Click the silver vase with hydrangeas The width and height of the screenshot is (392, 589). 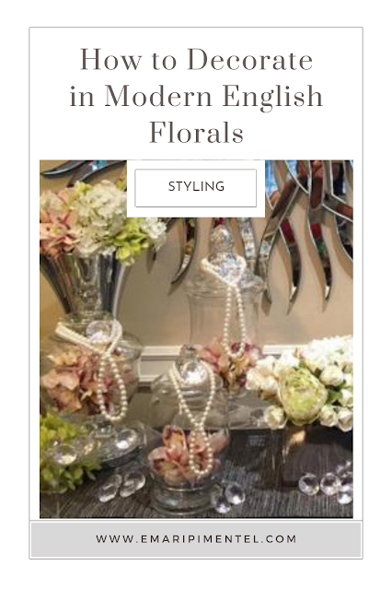coord(85,286)
